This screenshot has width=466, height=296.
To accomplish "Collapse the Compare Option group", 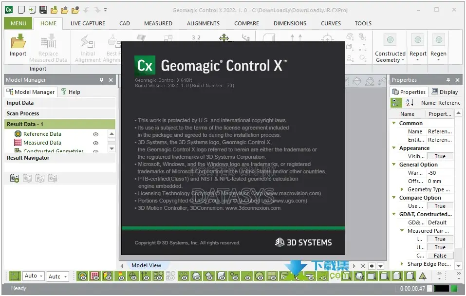I will coord(394,198).
